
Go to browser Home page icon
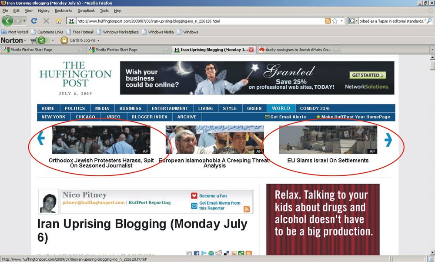pos(58,21)
